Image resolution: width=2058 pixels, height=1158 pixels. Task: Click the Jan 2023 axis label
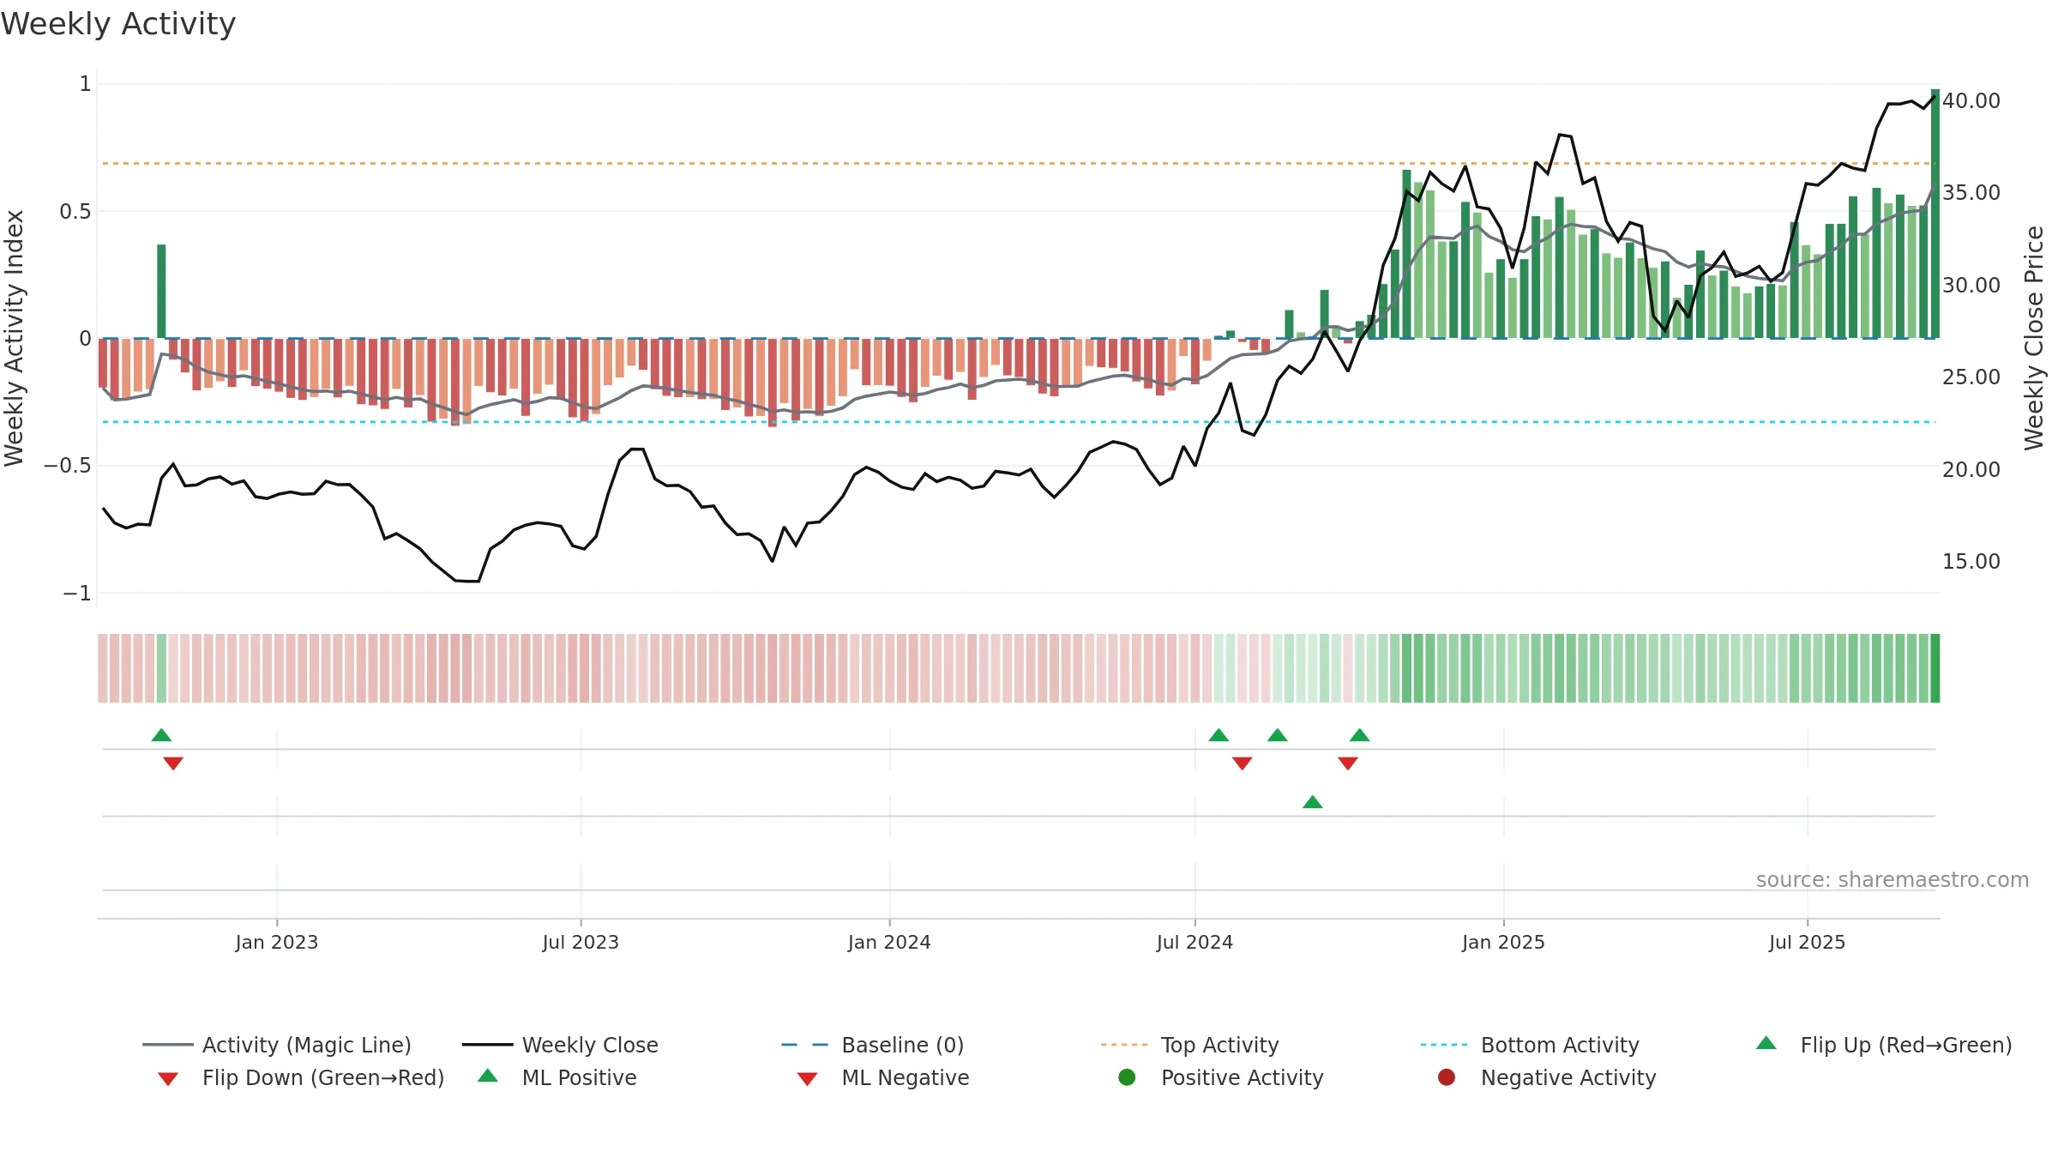(x=277, y=942)
